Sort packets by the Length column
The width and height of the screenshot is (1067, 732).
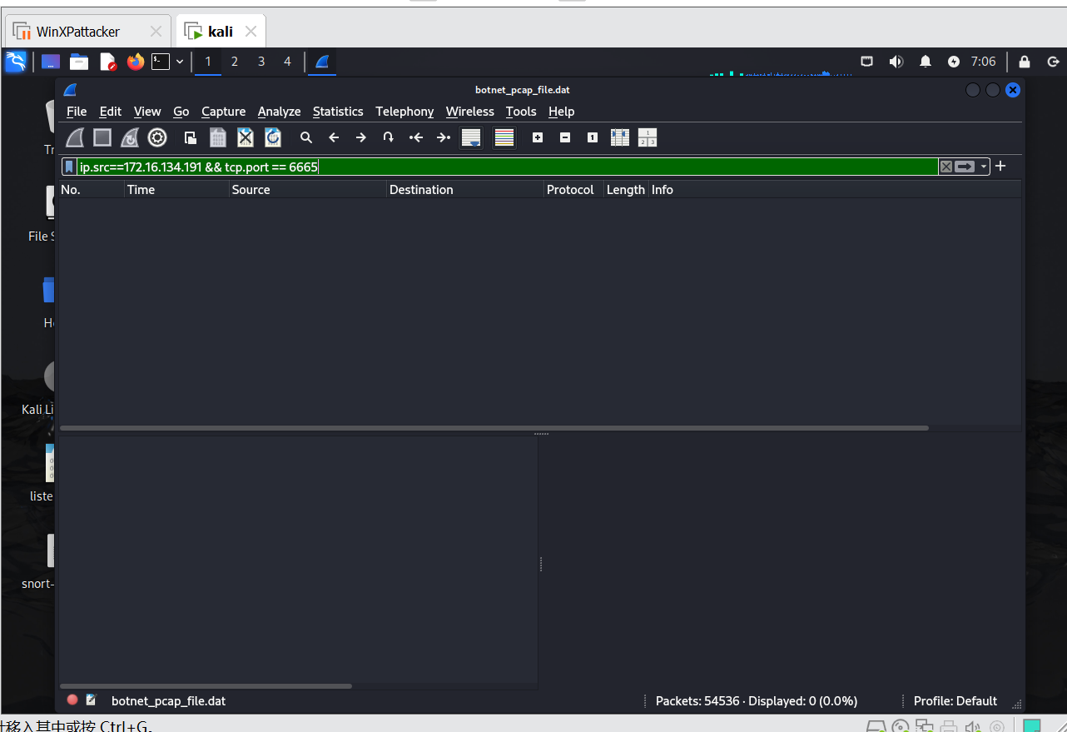point(626,190)
